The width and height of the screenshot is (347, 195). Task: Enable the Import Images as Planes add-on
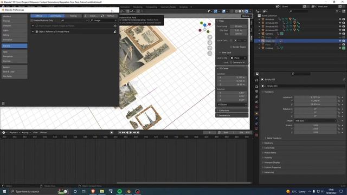click(x=37, y=26)
